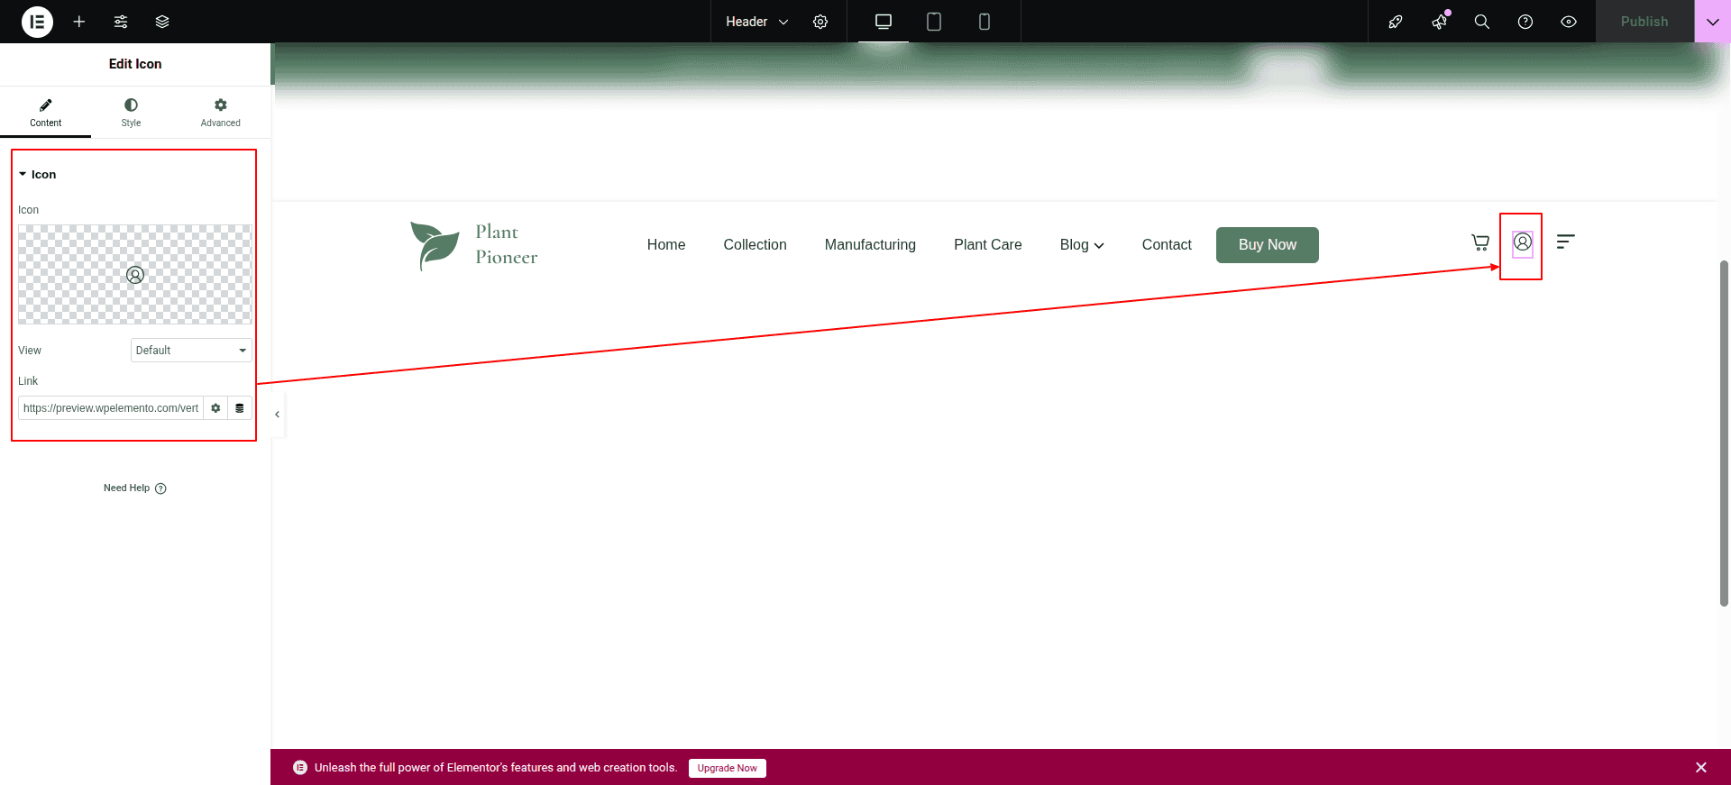Click the Plant Care menu item

click(x=988, y=244)
